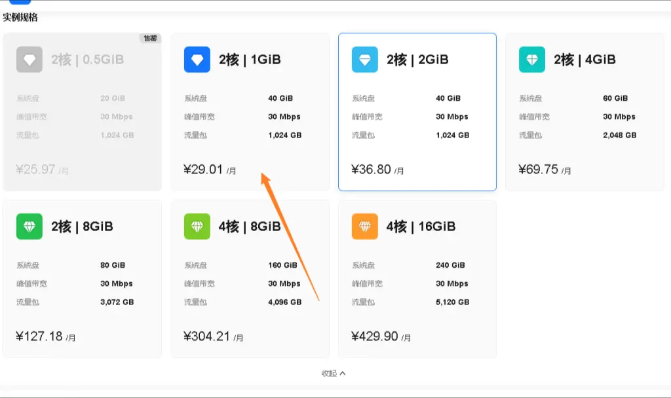Click the light blue diamond icon on 2核 2GiB

pos(365,60)
